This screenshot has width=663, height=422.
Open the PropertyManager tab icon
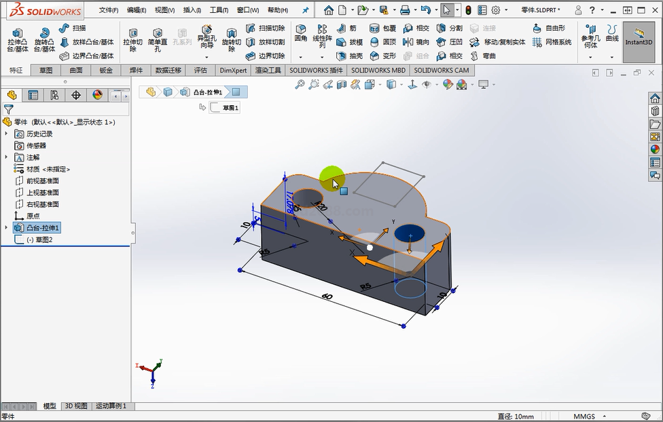point(33,95)
